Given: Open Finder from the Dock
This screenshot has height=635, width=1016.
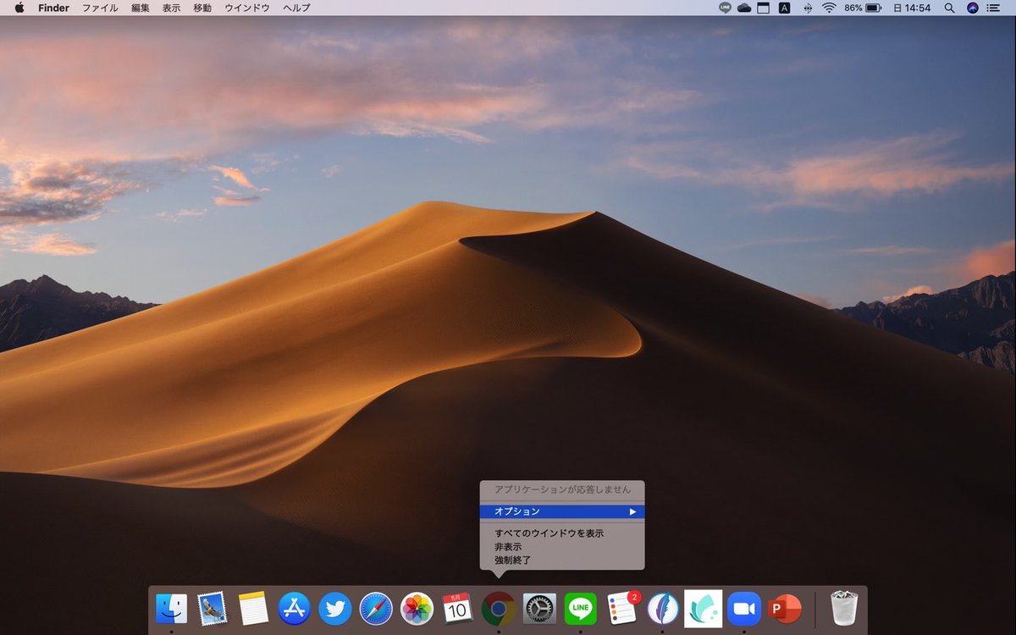Looking at the screenshot, I should 172,608.
